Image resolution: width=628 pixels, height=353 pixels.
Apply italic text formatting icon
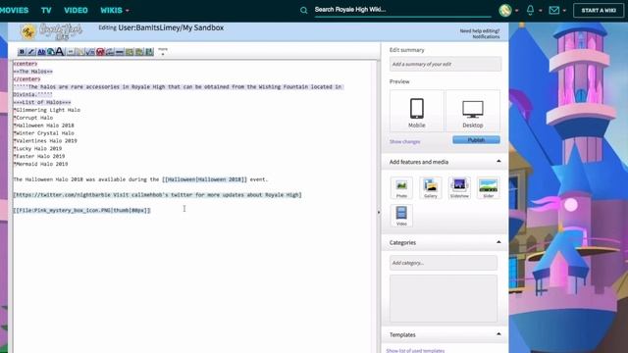tap(31, 52)
